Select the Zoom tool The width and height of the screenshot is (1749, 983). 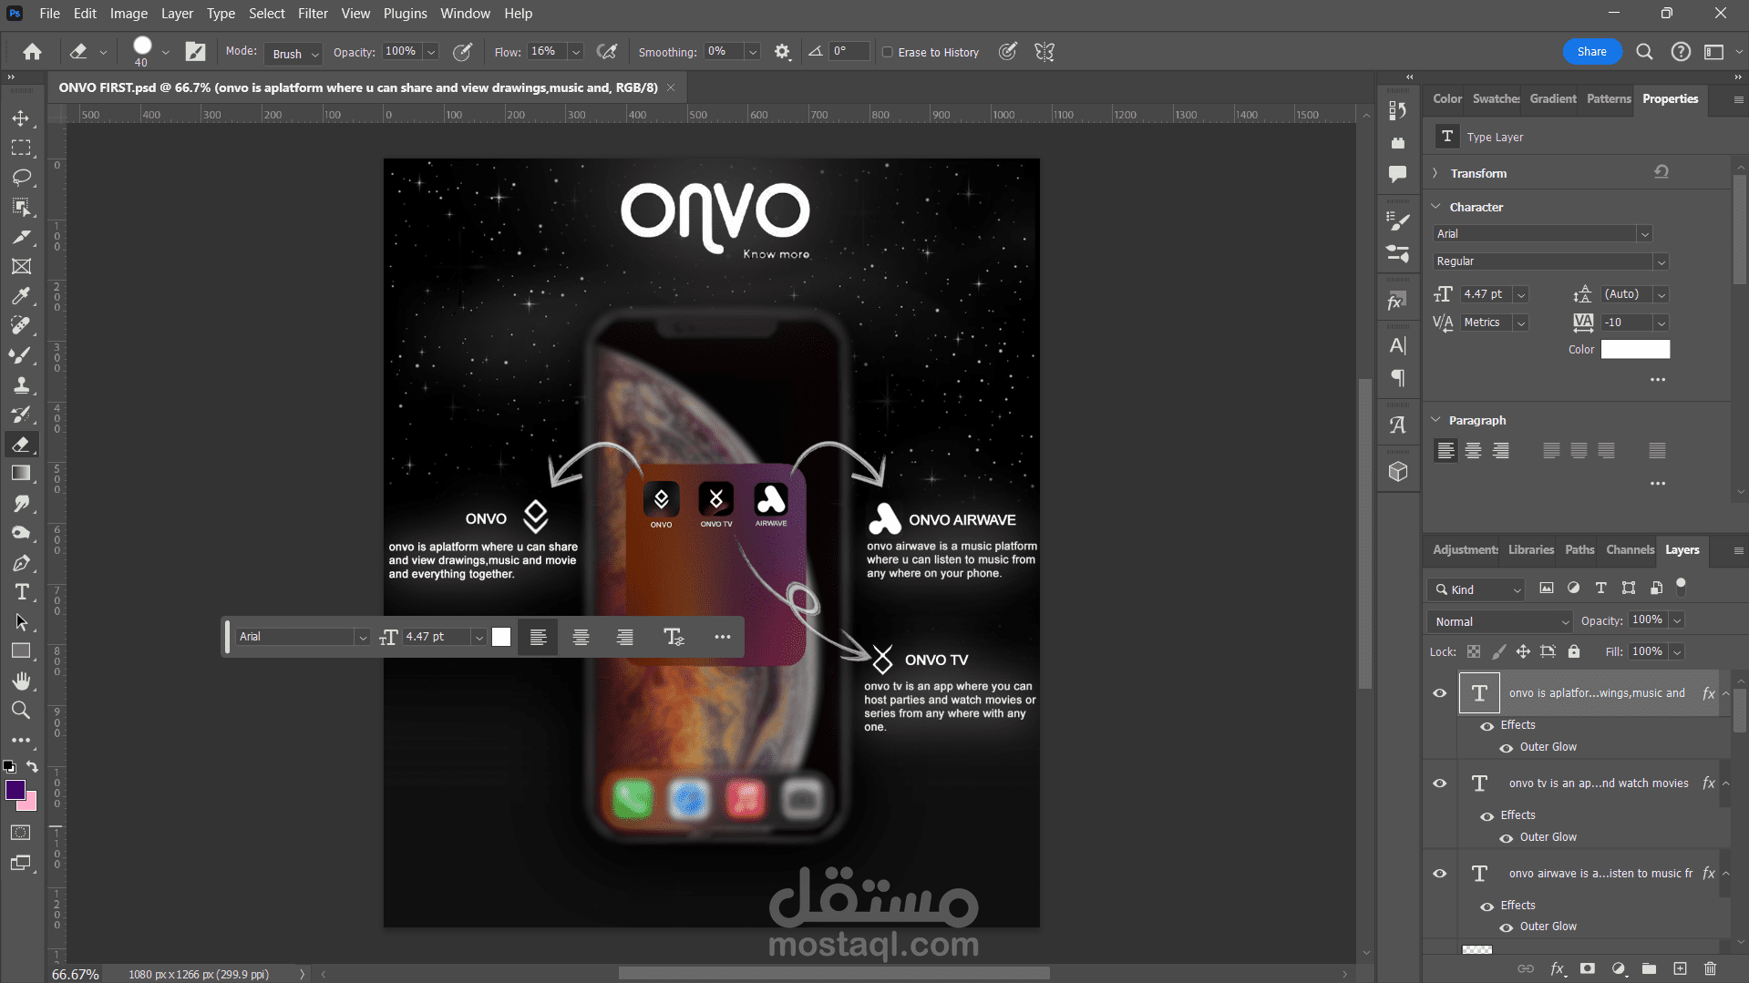pos(21,711)
